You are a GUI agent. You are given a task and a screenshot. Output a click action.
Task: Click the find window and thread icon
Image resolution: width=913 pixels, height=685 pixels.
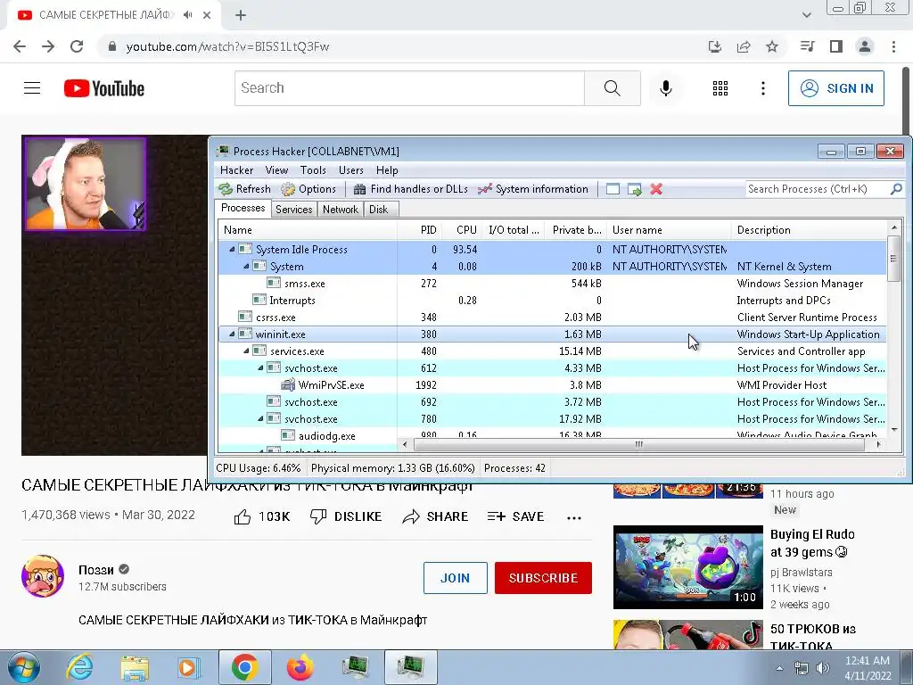pyautogui.click(x=634, y=189)
